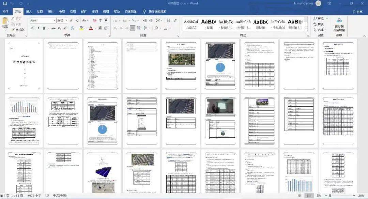368x199 pixels.
Task: Click the yellow text highlight color button
Action: (x=81, y=28)
